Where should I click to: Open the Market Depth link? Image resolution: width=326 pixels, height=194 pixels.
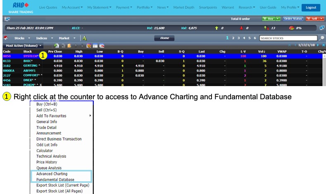coord(184,7)
